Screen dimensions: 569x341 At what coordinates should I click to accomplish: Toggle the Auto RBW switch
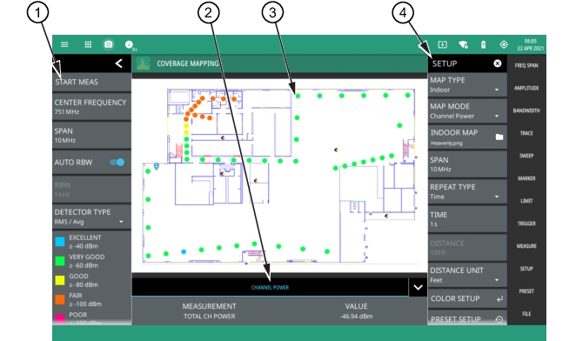coord(117,162)
